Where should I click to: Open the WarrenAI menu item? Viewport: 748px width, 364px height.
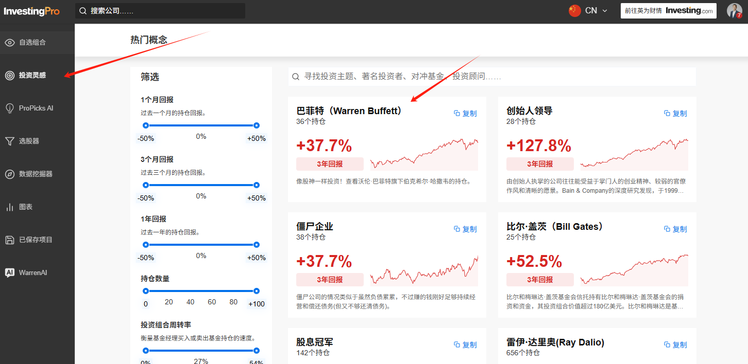[37, 273]
